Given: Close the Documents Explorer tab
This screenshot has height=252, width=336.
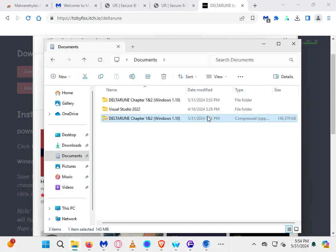Looking at the screenshot, I should point(118,47).
